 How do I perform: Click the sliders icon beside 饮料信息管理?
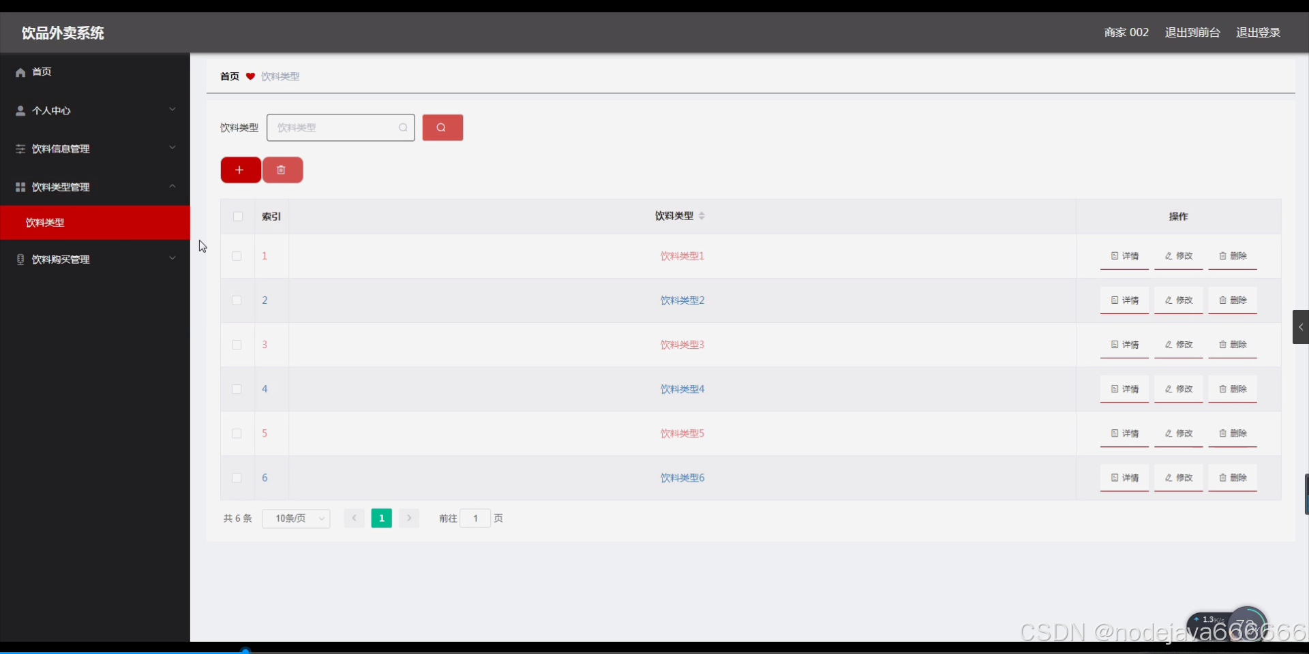20,149
